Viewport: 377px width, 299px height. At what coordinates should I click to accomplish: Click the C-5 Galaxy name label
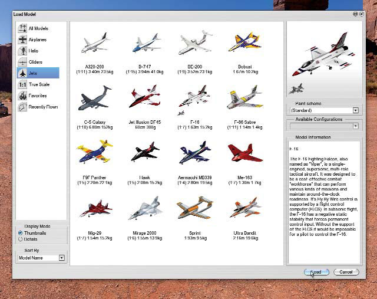point(95,122)
